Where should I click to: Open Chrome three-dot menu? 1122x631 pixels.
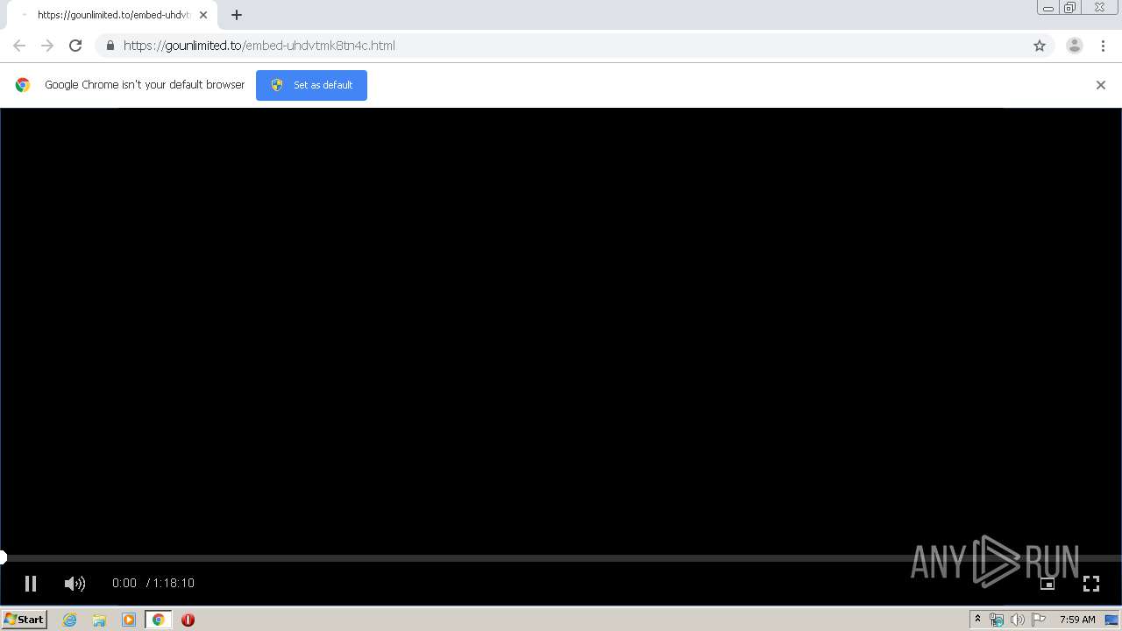tap(1104, 46)
